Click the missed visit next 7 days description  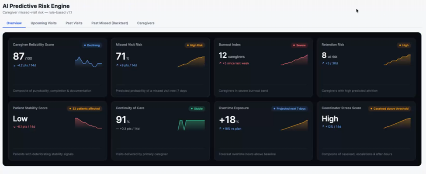pos(151,90)
